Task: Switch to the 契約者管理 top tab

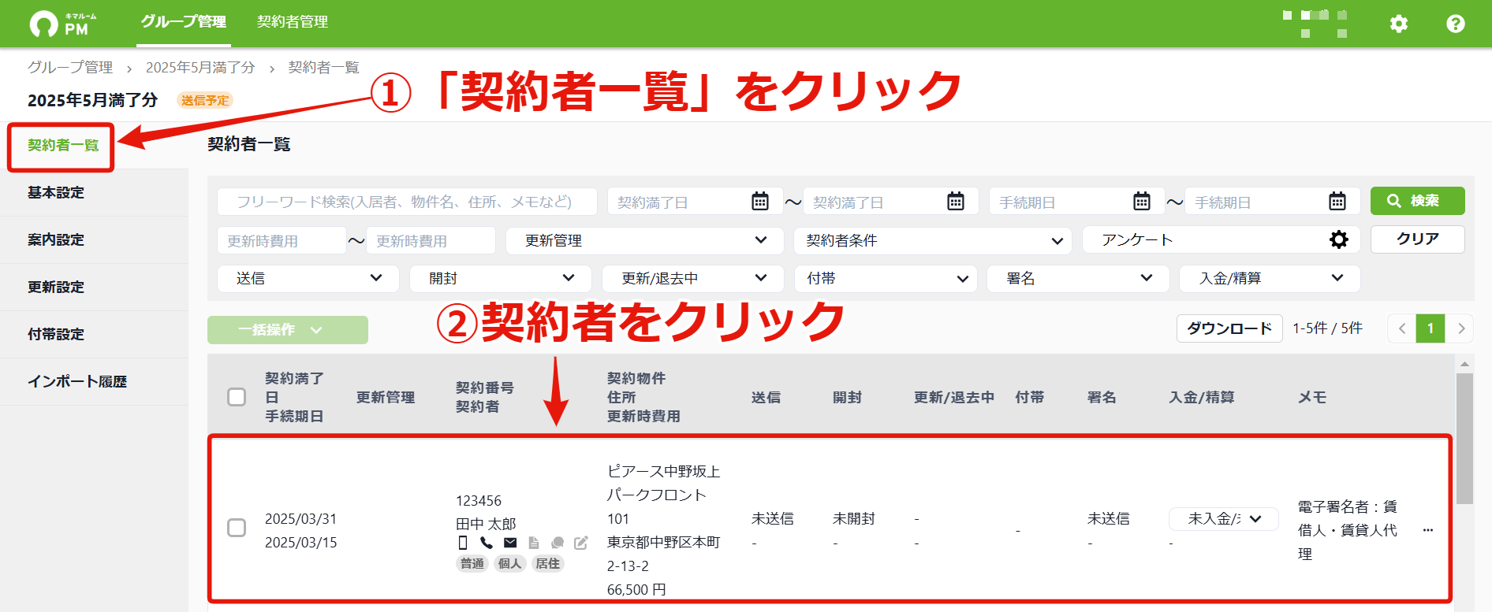Action: (293, 22)
